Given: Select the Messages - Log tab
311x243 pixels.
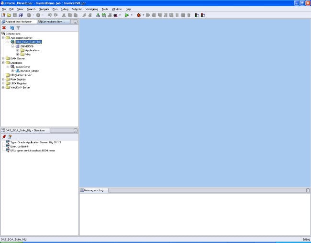Looking at the screenshot, I should tap(94, 190).
